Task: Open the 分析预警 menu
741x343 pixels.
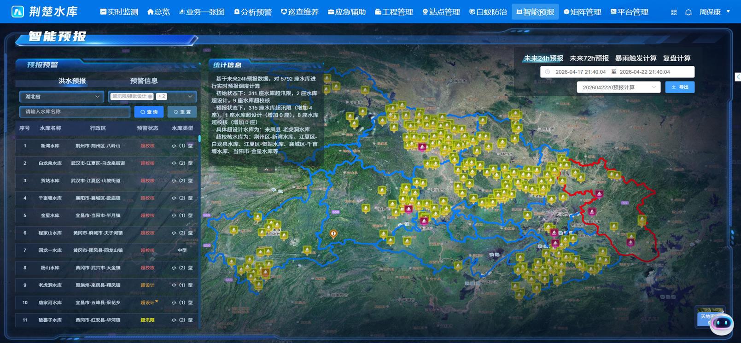Action: point(253,12)
